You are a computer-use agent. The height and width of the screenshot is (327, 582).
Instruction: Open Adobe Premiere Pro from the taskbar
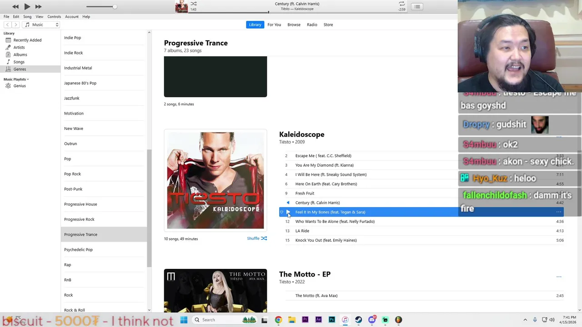(305, 320)
